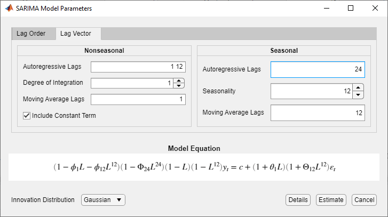This screenshot has height=217, width=388.
Task: Click the Nonseasonal Autoregressive Lags field
Action: [x=138, y=67]
